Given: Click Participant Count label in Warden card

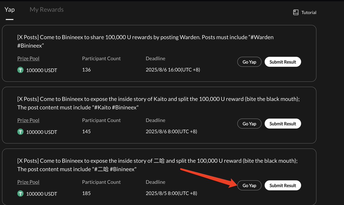Looking at the screenshot, I should [x=101, y=58].
